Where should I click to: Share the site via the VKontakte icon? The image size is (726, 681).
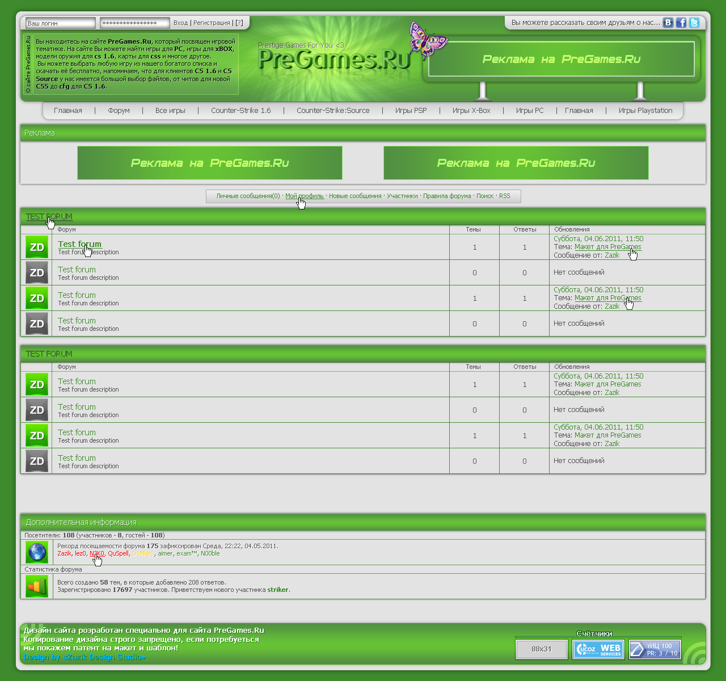click(668, 23)
